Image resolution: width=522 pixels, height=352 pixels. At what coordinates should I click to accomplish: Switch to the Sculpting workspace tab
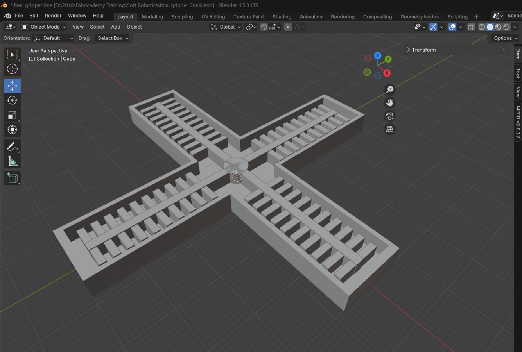pos(182,17)
